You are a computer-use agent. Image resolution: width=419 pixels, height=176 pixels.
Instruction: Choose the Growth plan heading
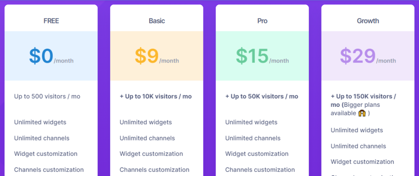coord(368,21)
